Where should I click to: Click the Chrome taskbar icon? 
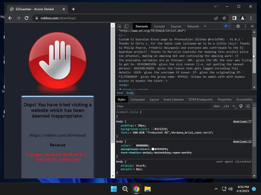click(136, 189)
